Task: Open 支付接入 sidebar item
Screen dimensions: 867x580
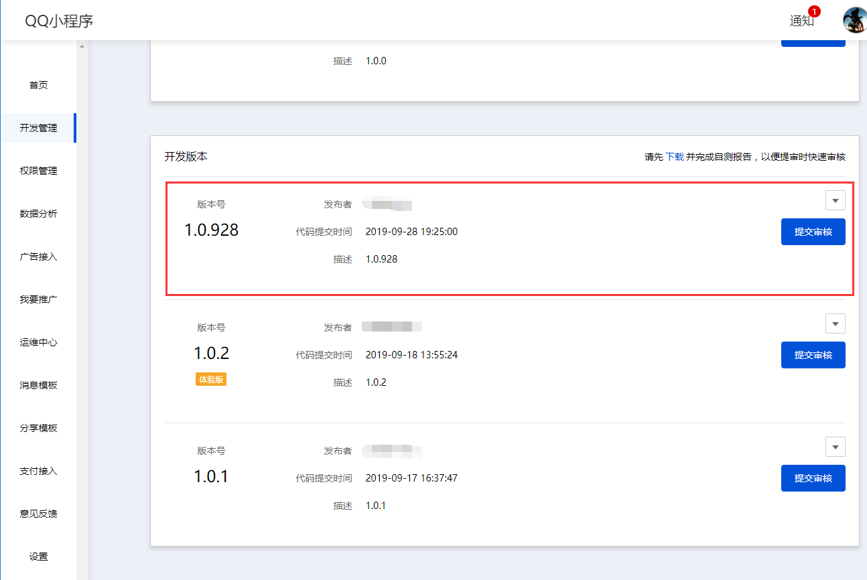Action: pos(38,471)
